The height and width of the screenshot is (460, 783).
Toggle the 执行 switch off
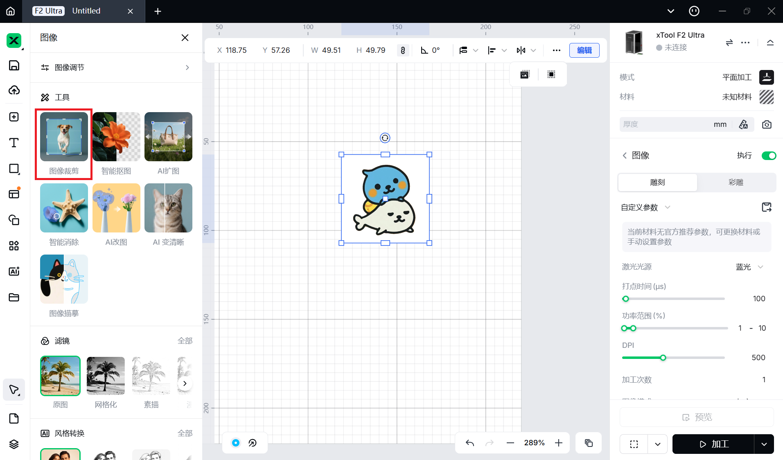click(x=768, y=156)
